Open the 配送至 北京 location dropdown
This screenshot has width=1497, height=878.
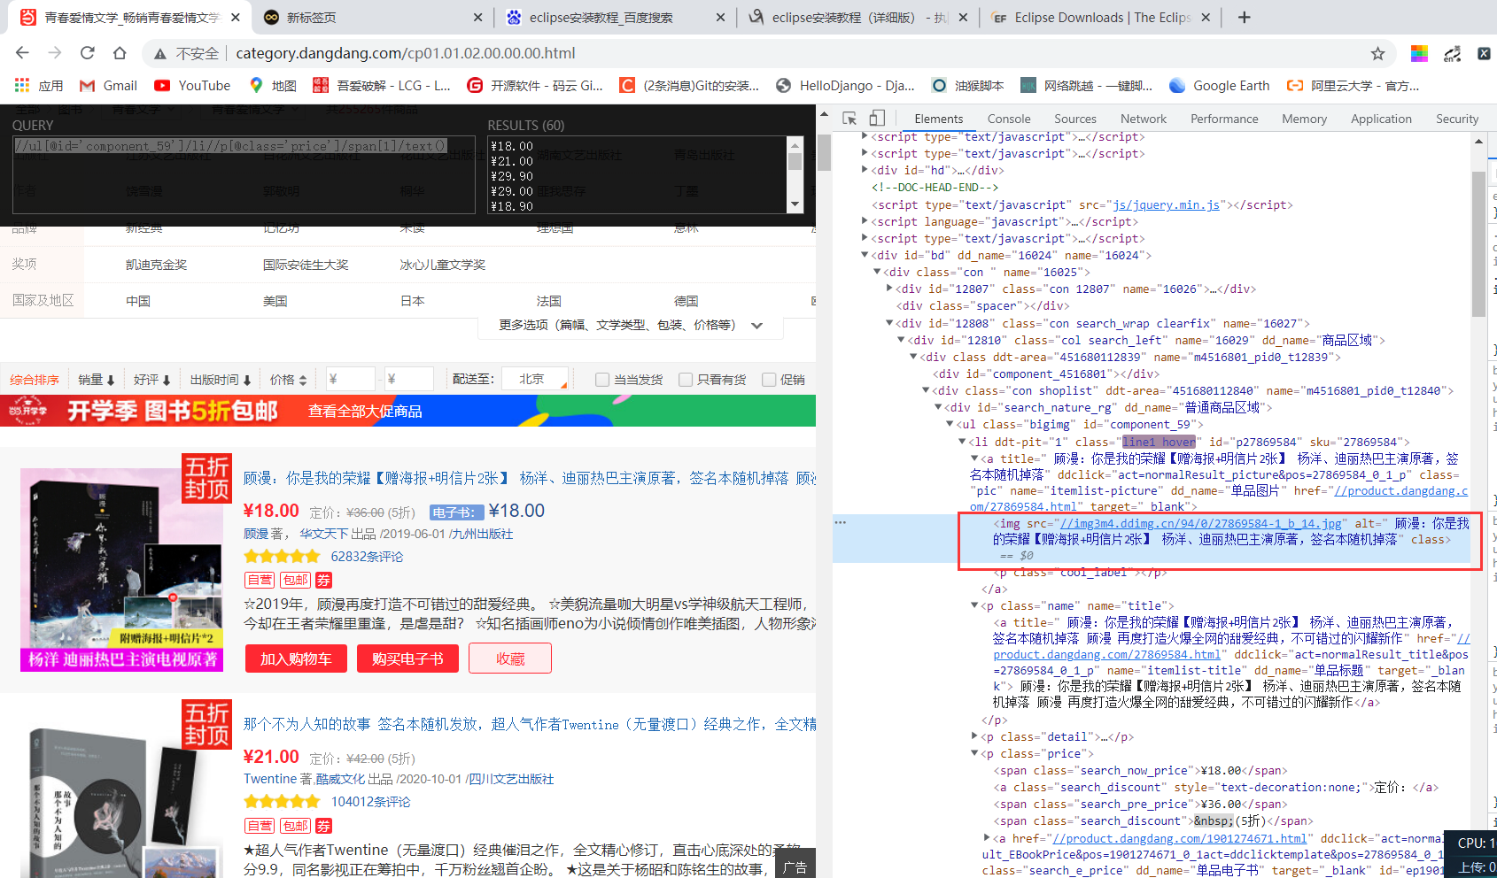click(535, 379)
